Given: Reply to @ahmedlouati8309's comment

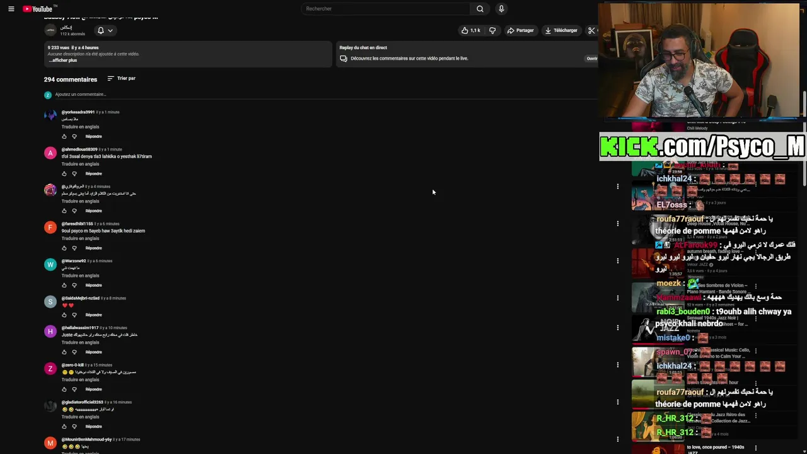Looking at the screenshot, I should point(93,173).
